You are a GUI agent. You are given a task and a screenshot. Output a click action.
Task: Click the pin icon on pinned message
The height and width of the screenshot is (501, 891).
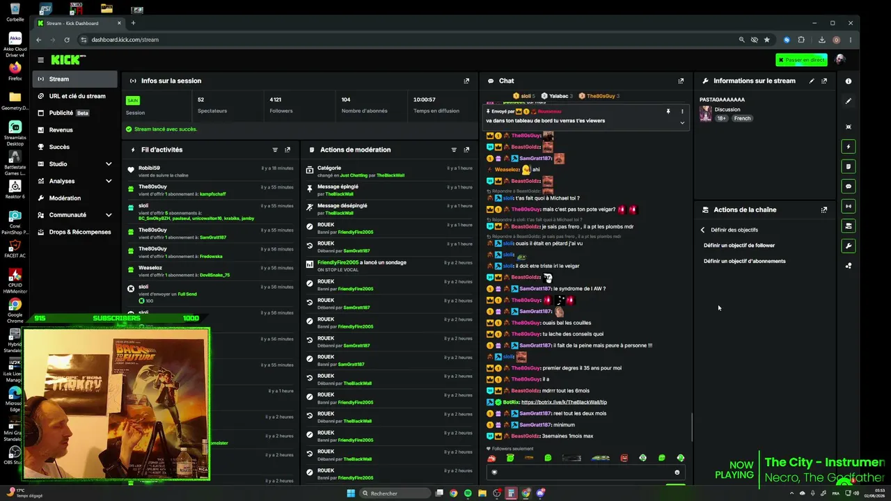(668, 111)
